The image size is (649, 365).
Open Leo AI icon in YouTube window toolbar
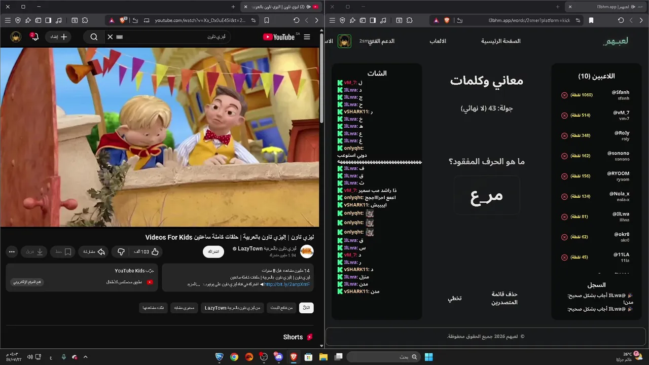point(28,20)
